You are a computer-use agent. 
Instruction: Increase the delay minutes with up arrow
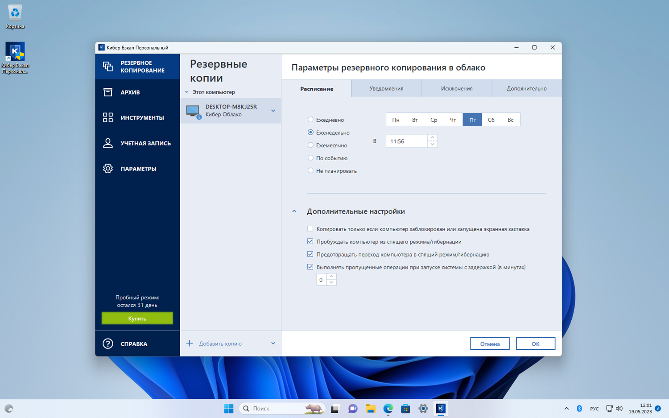point(331,277)
